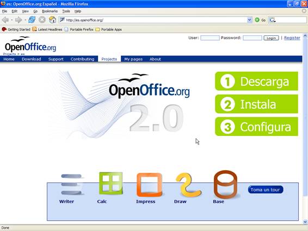Viewport: 308px width, 231px height.
Task: Click the site icon in address bar
Action: click(62, 20)
